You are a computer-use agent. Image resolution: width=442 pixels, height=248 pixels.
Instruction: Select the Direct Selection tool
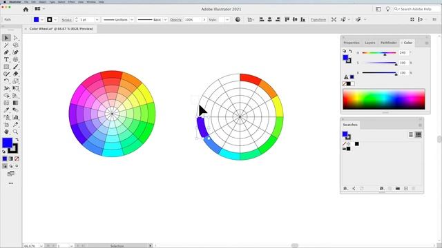pyautogui.click(x=15, y=38)
